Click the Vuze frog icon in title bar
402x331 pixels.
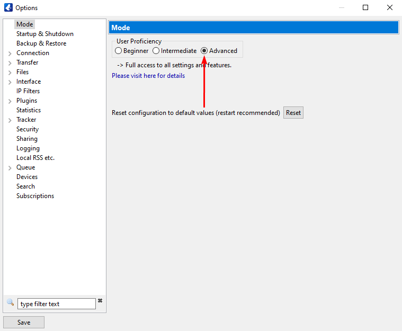(8, 7)
